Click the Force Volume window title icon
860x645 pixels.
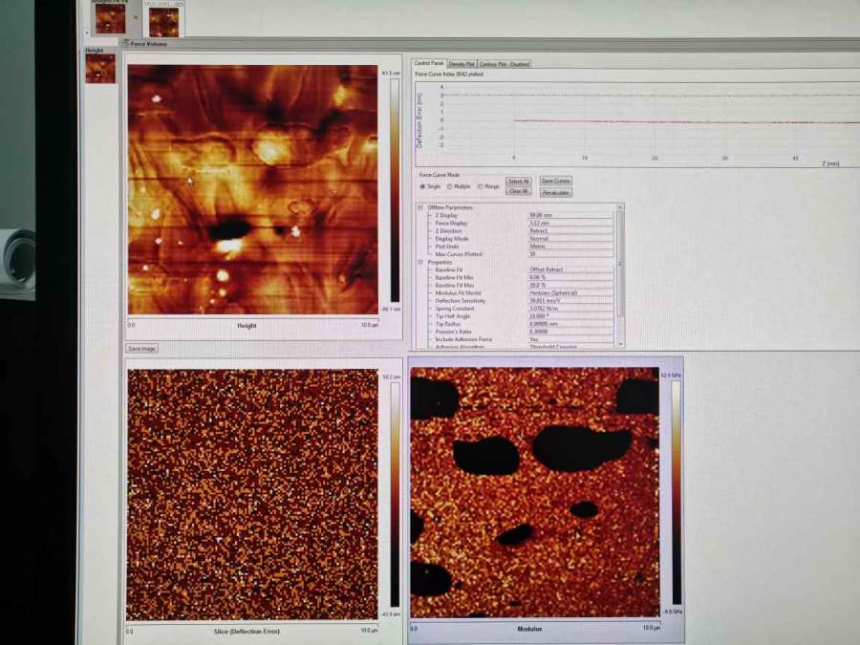[x=126, y=43]
